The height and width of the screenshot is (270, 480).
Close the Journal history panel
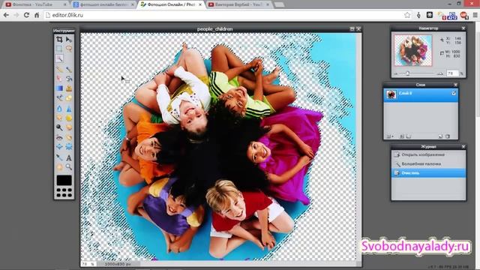click(x=463, y=147)
